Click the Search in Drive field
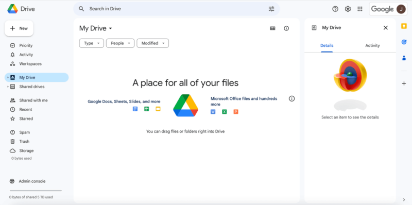This screenshot has height=205, width=412. 176,9
